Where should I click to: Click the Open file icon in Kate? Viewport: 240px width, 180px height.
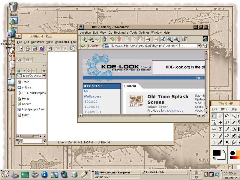point(28,48)
